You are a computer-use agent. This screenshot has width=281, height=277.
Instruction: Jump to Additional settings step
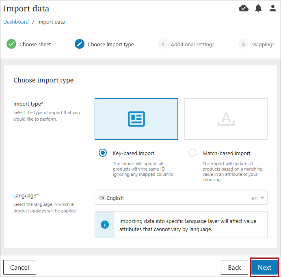pos(192,44)
